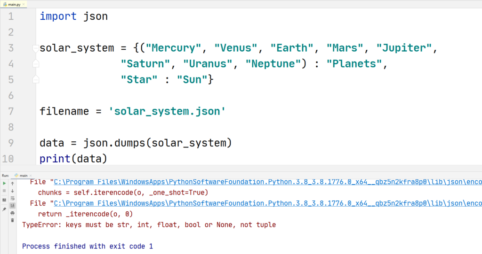
Task: Click the print keyword on line 10
Action: click(55, 159)
